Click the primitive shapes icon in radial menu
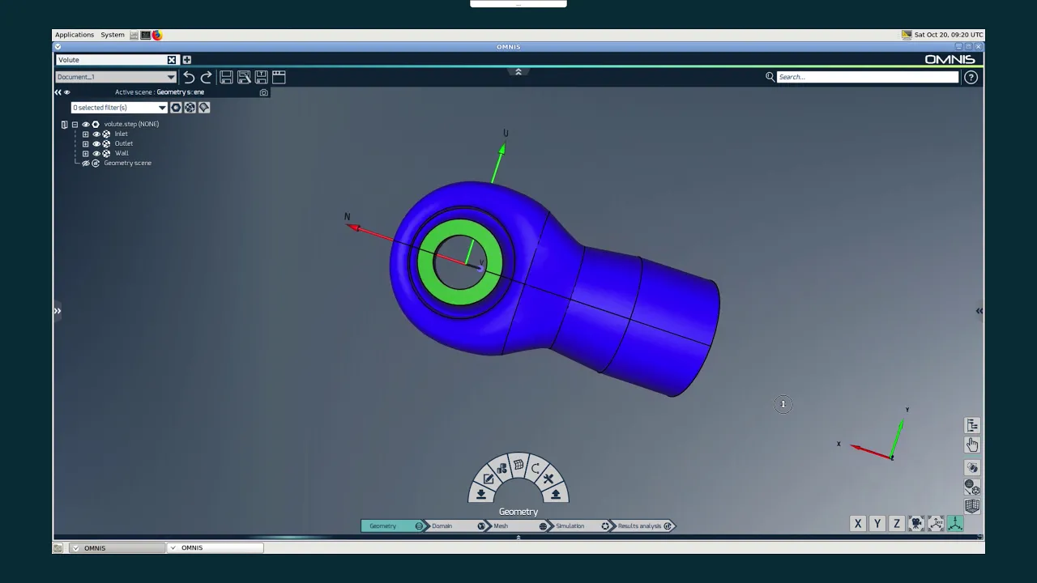This screenshot has height=583, width=1037. (501, 468)
